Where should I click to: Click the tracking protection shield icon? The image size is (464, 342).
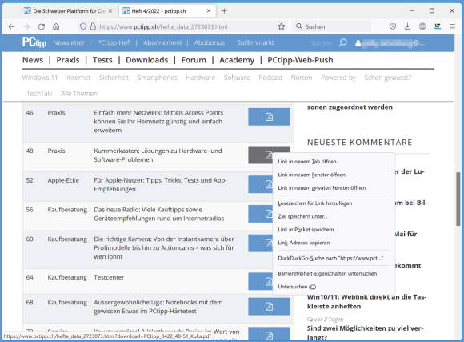(x=83, y=26)
